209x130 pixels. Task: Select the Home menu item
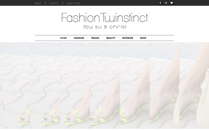[63, 38]
